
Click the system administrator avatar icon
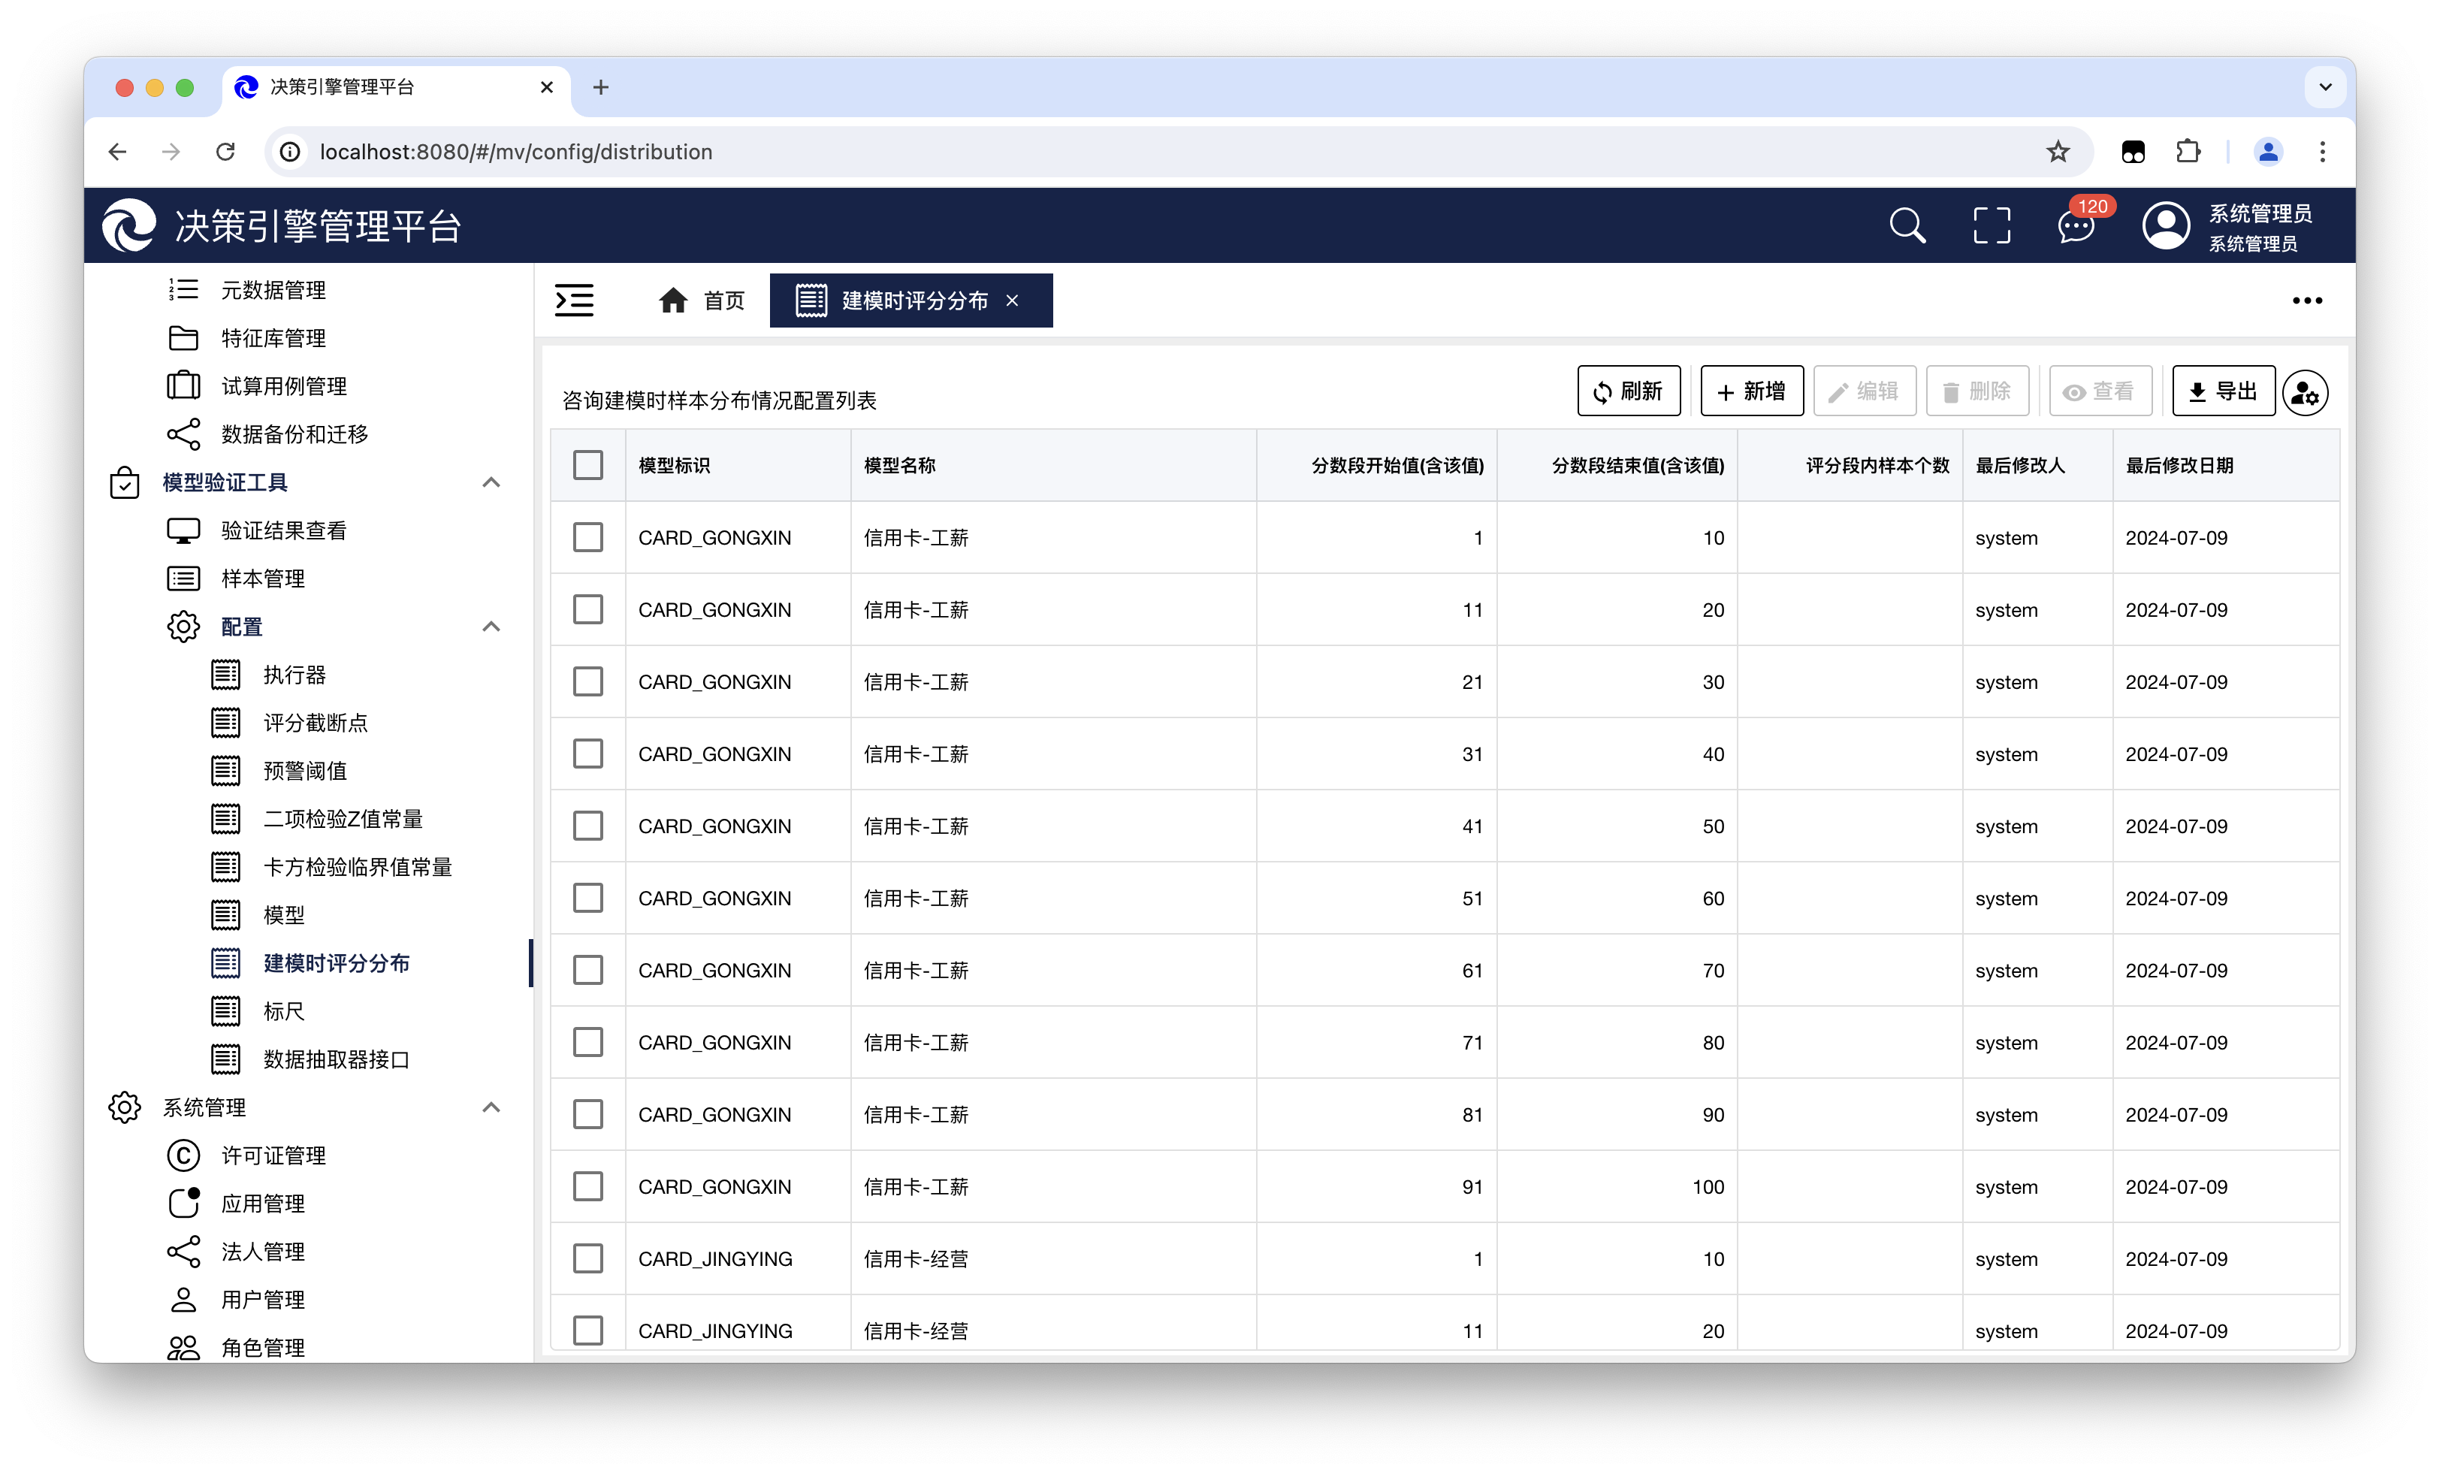click(2166, 226)
